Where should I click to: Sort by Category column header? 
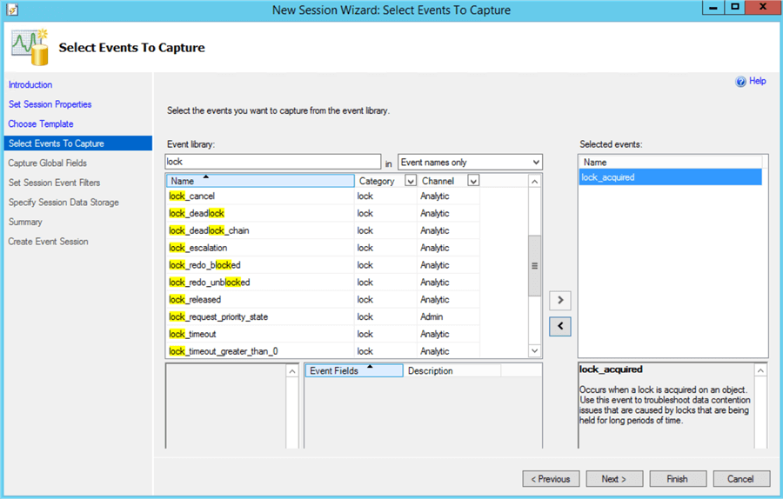tap(377, 181)
